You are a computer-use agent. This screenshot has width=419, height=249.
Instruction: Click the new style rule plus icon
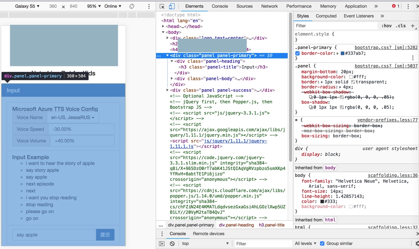point(413,26)
